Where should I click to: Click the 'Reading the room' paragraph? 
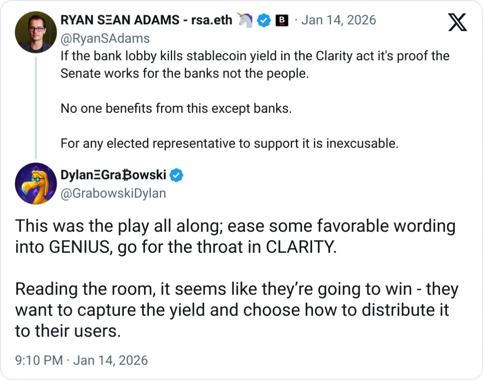pyautogui.click(x=236, y=310)
